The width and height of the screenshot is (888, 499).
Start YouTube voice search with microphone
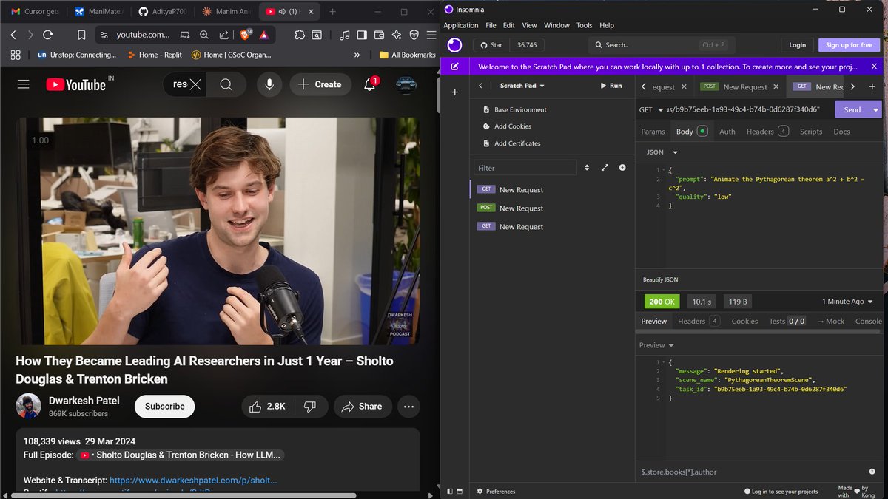(x=269, y=84)
